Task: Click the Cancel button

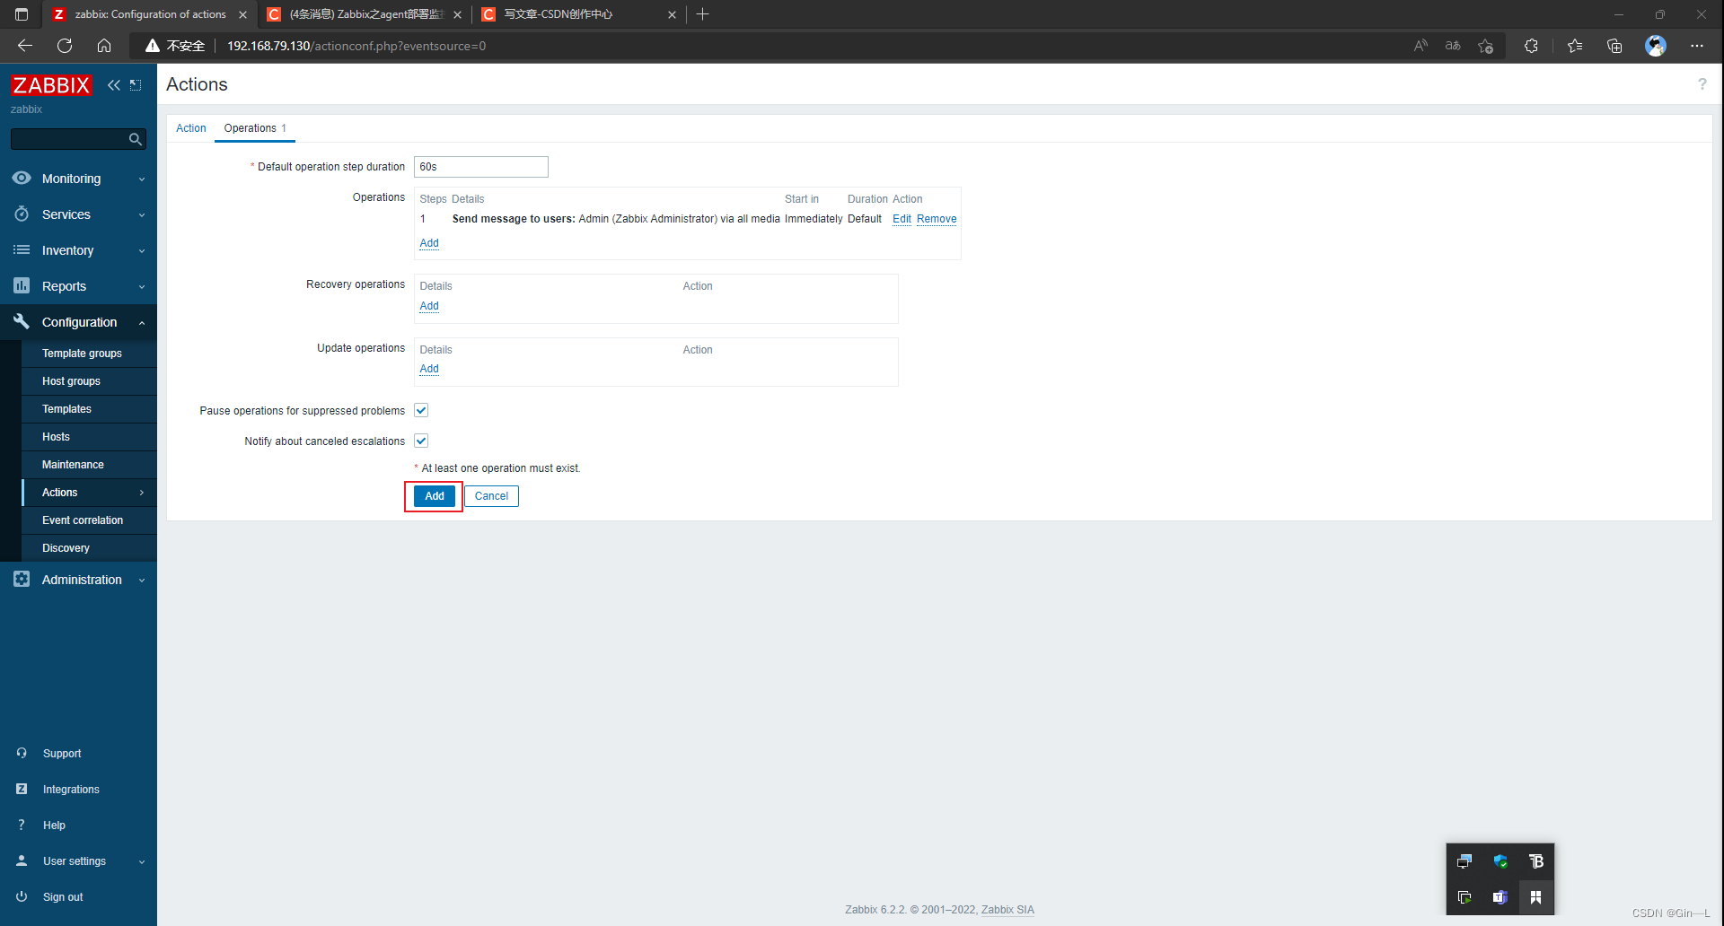Action: 491,496
